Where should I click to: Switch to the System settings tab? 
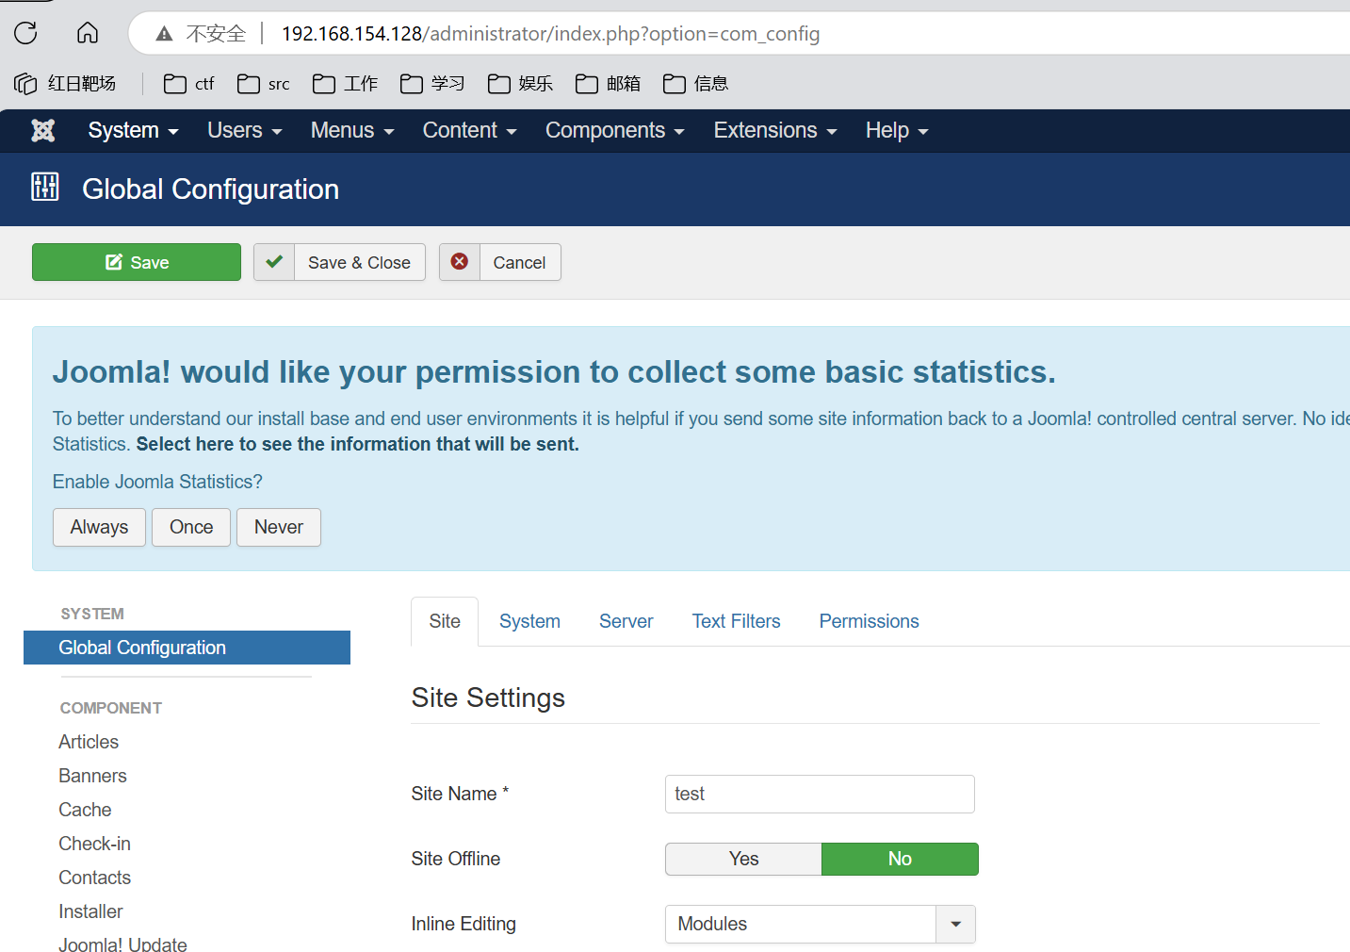[529, 621]
